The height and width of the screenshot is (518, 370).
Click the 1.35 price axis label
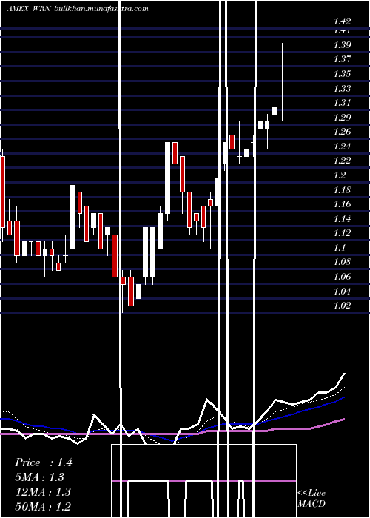(342, 74)
